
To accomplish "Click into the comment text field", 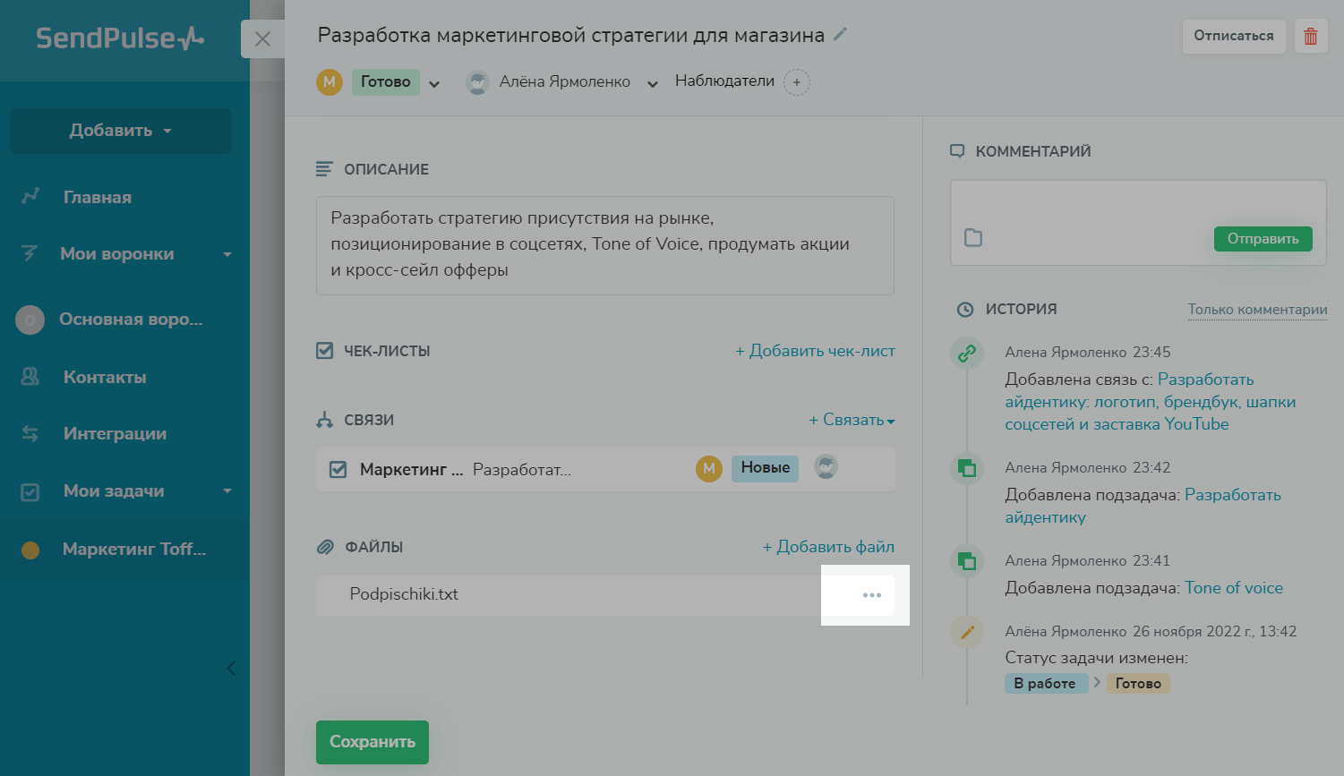I will (1137, 202).
